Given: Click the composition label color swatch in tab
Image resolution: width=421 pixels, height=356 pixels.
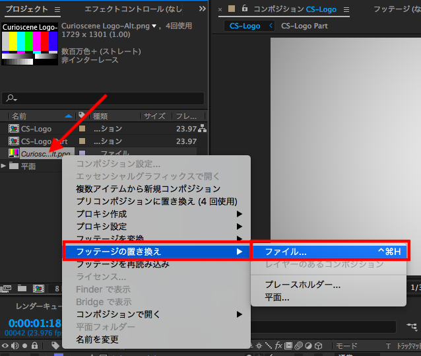Looking at the screenshot, I should (232, 9).
